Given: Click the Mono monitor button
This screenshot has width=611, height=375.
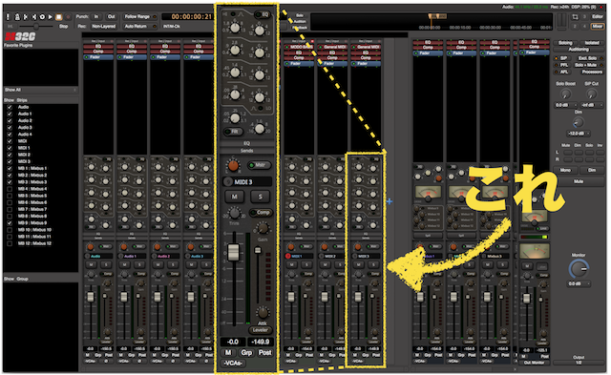Looking at the screenshot, I should (x=565, y=170).
